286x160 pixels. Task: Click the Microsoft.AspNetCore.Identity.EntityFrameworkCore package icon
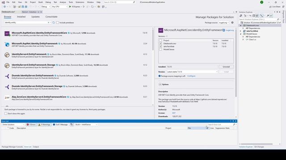[7, 34]
